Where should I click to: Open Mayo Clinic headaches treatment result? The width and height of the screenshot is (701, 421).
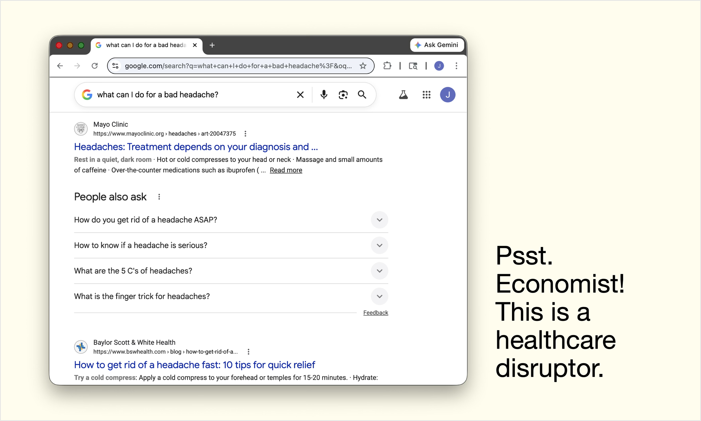pos(195,147)
